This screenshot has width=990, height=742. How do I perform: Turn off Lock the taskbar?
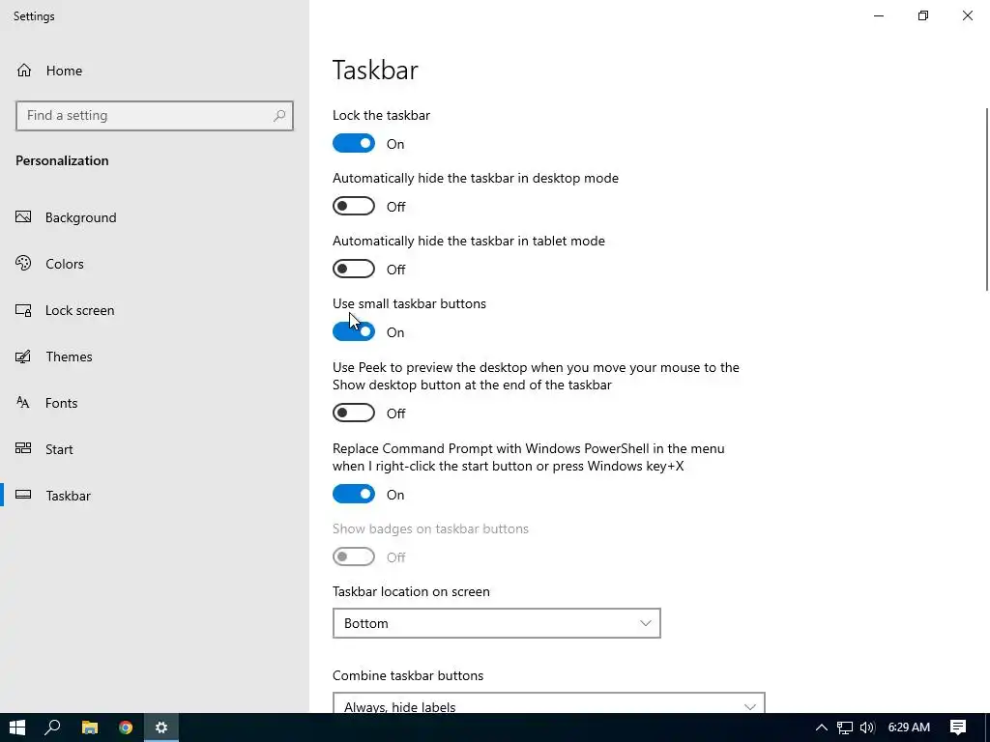pyautogui.click(x=354, y=143)
